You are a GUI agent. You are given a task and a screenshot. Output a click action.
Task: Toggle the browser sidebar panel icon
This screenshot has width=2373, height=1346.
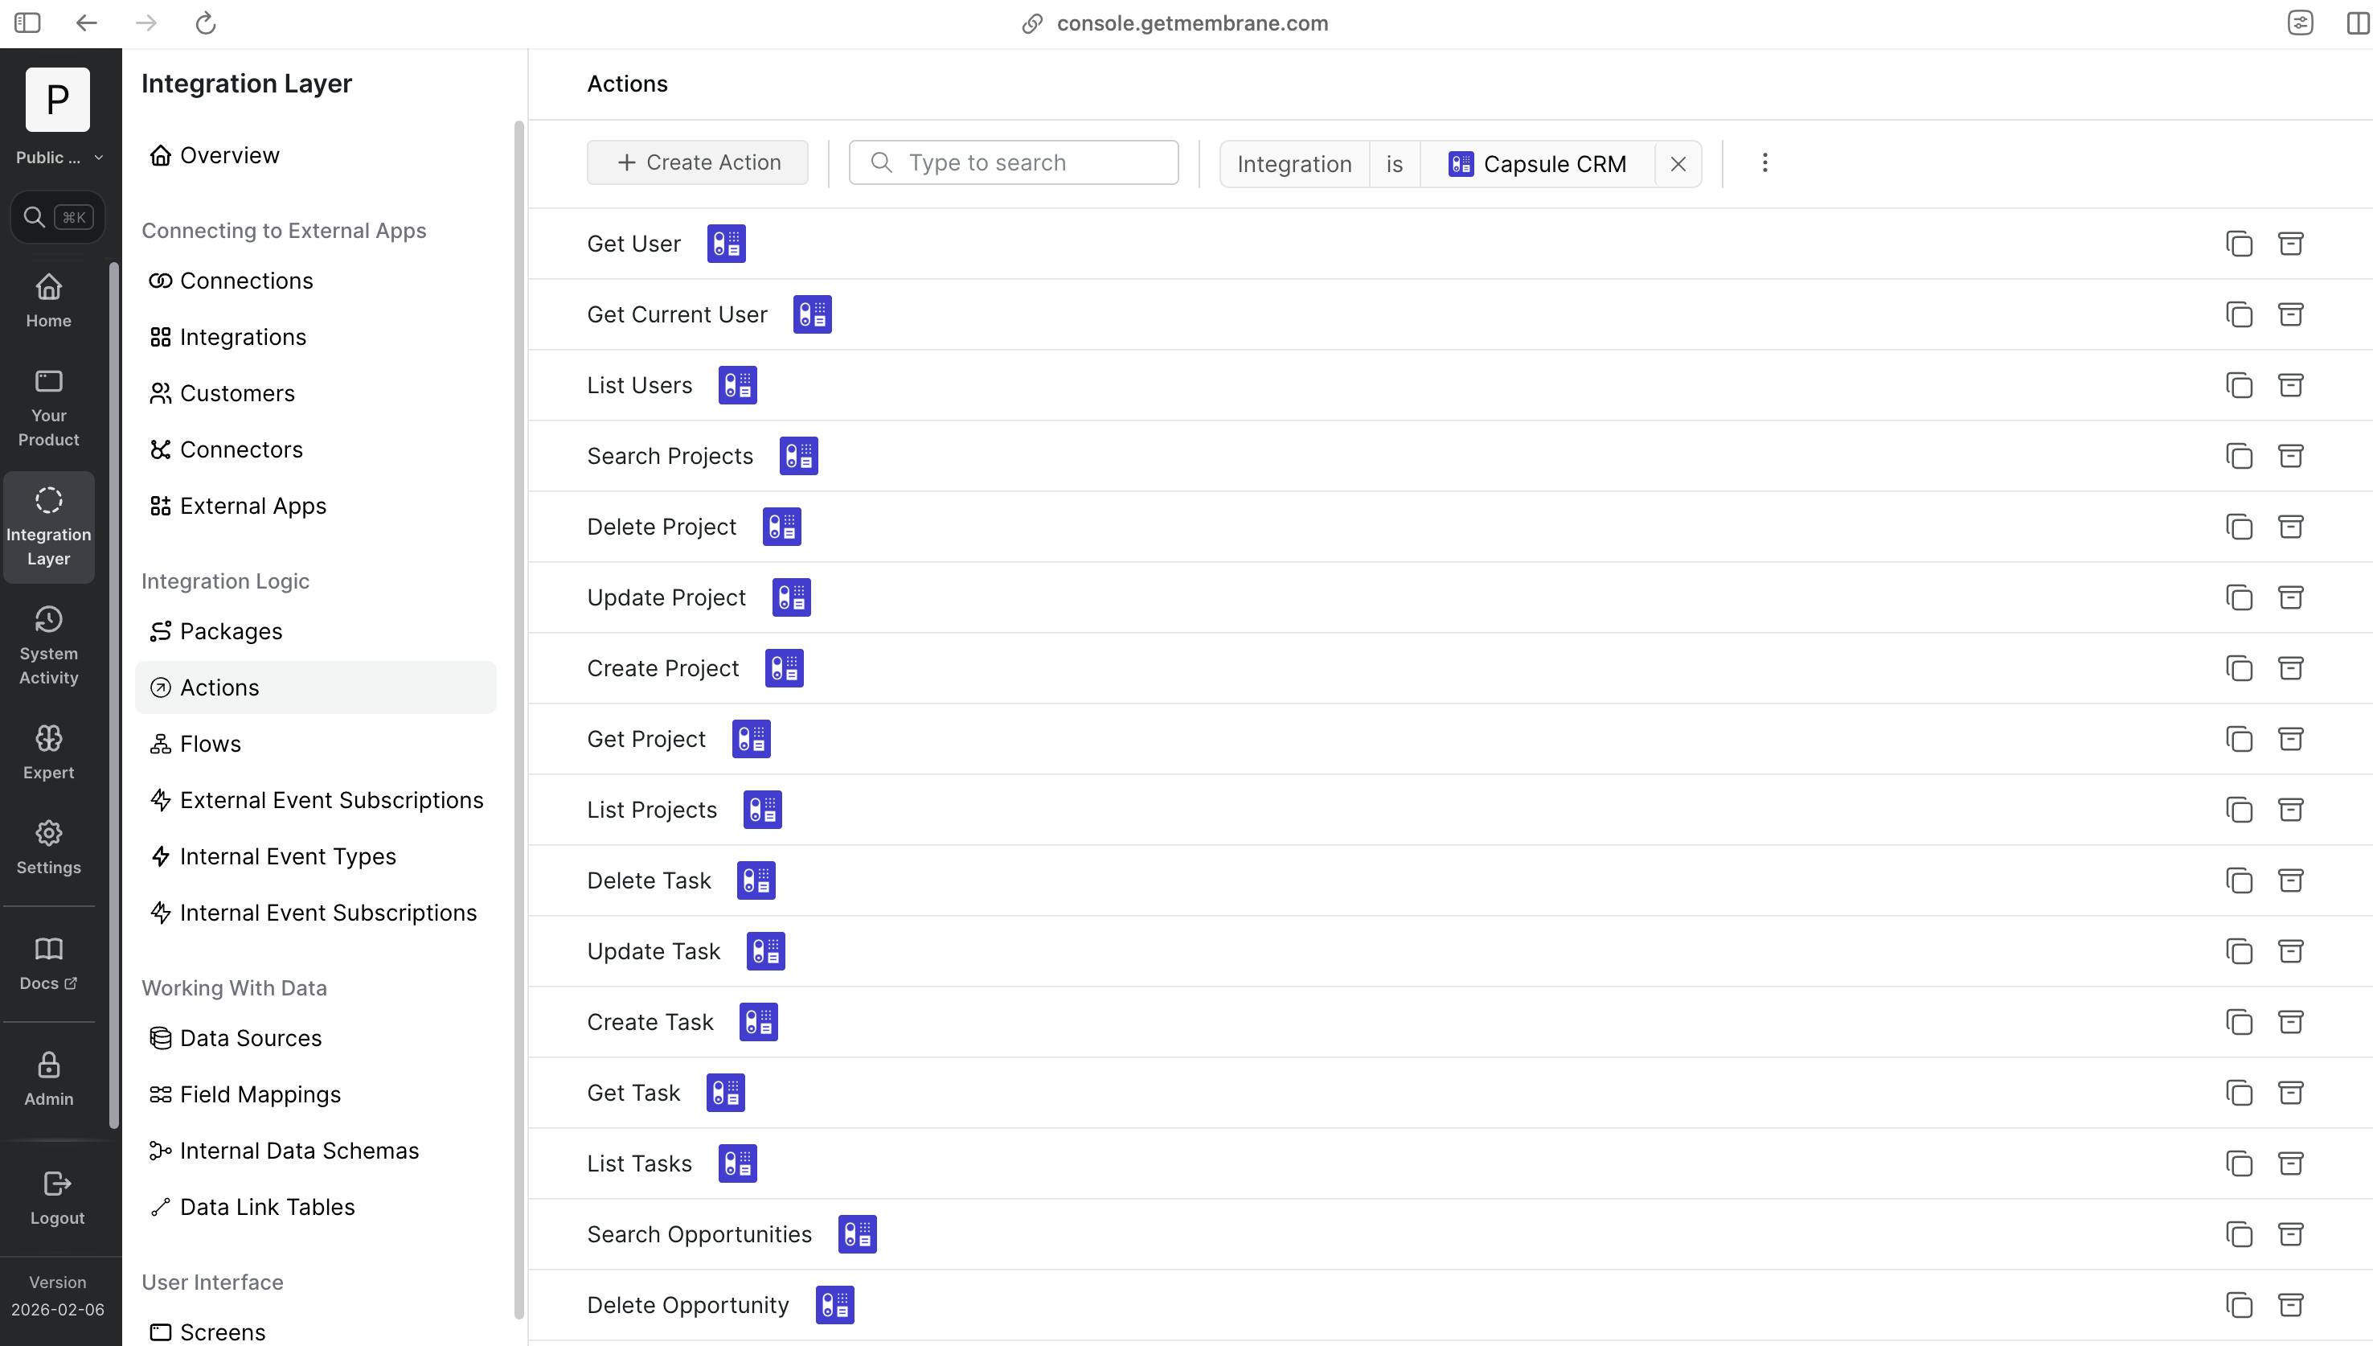(x=27, y=23)
